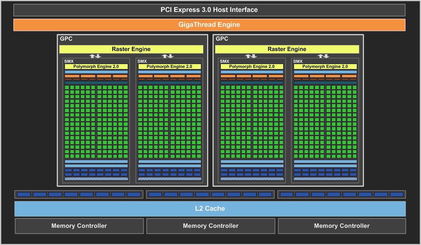This screenshot has width=421, height=245.
Task: Select the Raster Engine in the right GPC
Action: tap(287, 49)
